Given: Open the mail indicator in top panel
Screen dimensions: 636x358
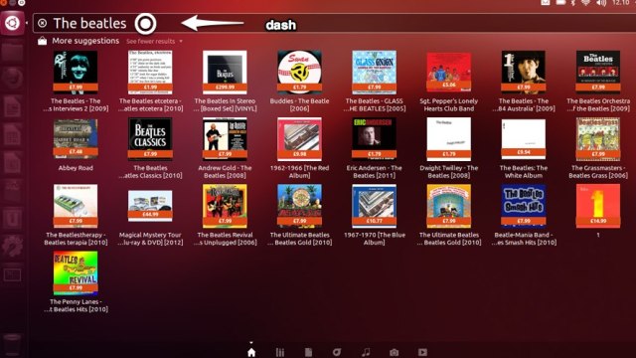Looking at the screenshot, I should pos(546,2).
